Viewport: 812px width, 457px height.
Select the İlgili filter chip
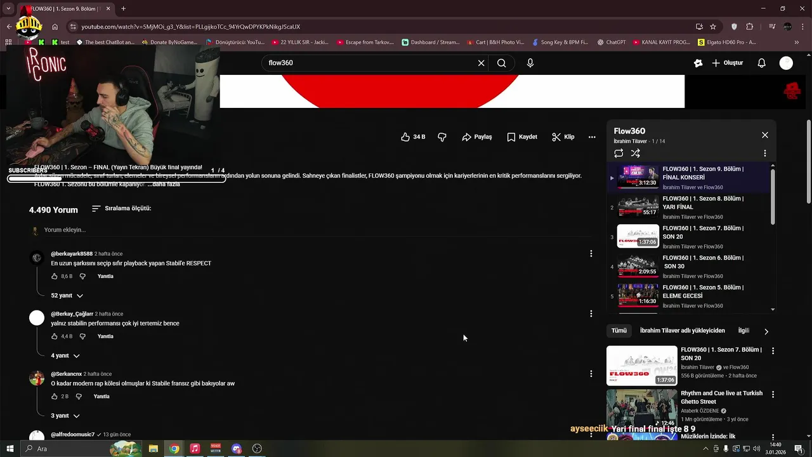[x=743, y=331]
